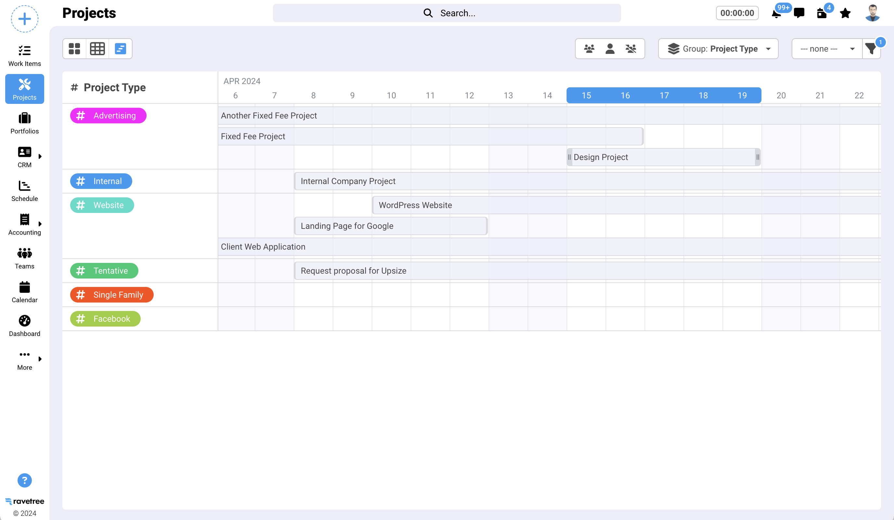Toggle the all-people view mode
Image resolution: width=894 pixels, height=520 pixels.
[x=589, y=49]
